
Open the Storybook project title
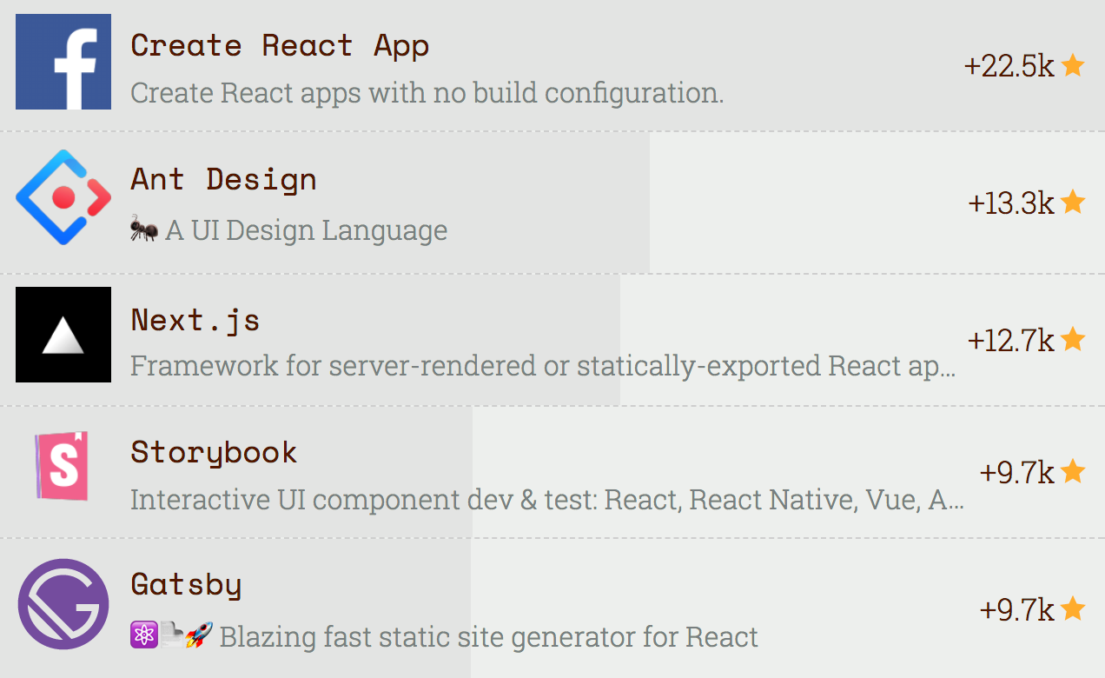tap(214, 452)
